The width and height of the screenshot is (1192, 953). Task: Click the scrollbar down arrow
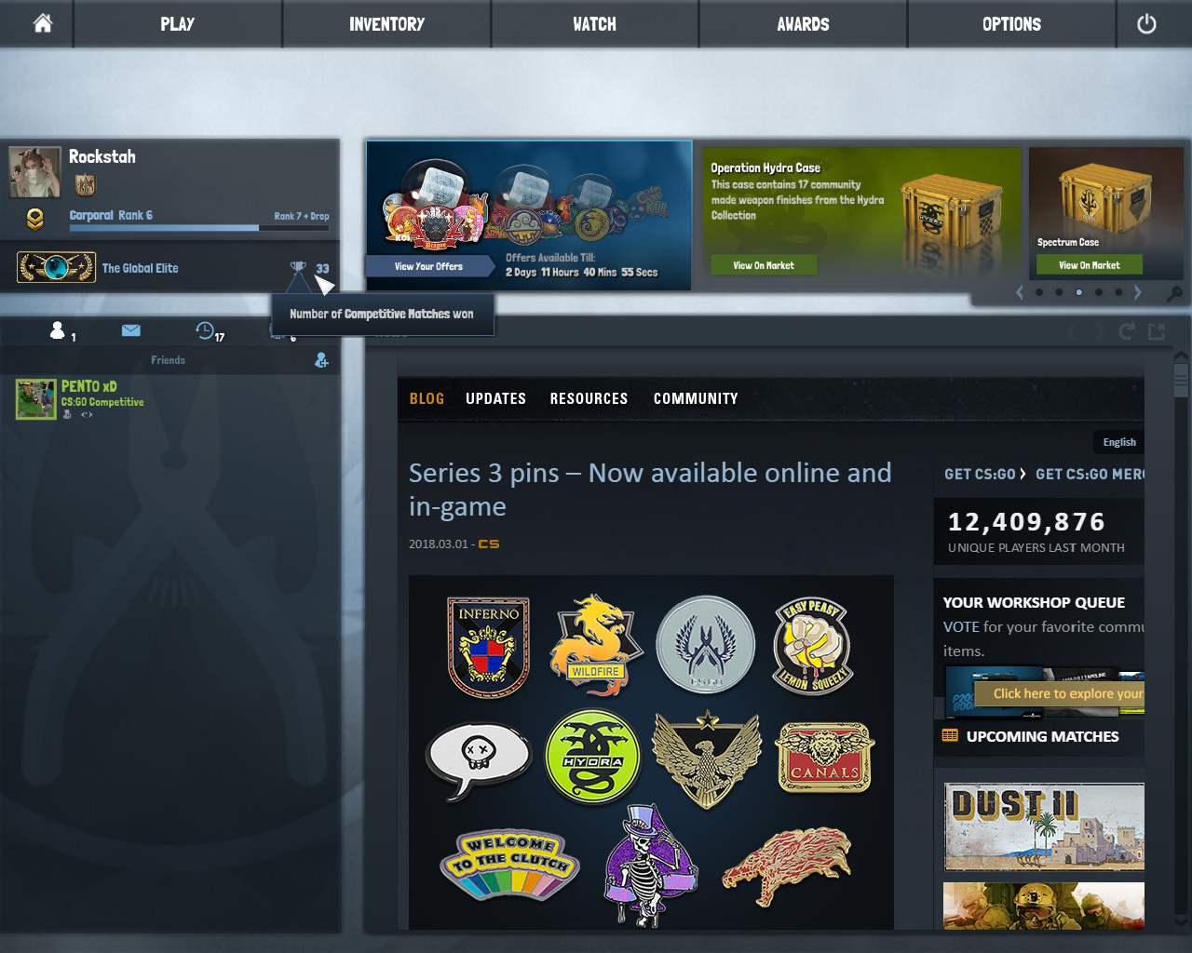tap(1181, 921)
